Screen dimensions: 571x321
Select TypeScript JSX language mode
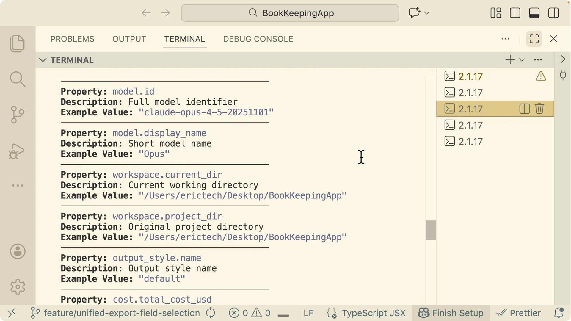coord(374,313)
